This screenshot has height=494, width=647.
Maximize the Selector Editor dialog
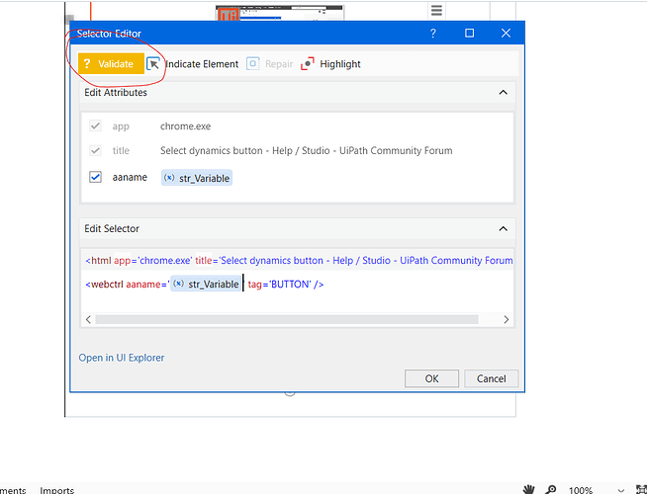point(469,34)
